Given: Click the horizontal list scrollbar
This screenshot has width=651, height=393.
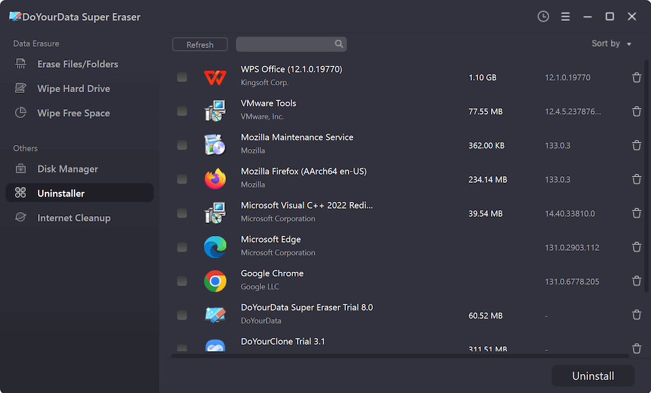Looking at the screenshot, I should (400, 356).
